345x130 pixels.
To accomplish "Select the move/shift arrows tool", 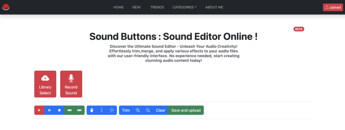I will 112,110.
